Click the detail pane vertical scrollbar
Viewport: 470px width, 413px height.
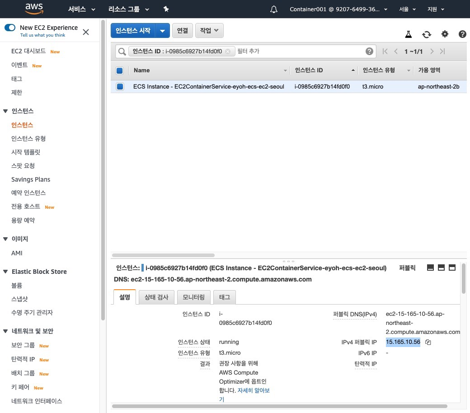click(x=463, y=279)
